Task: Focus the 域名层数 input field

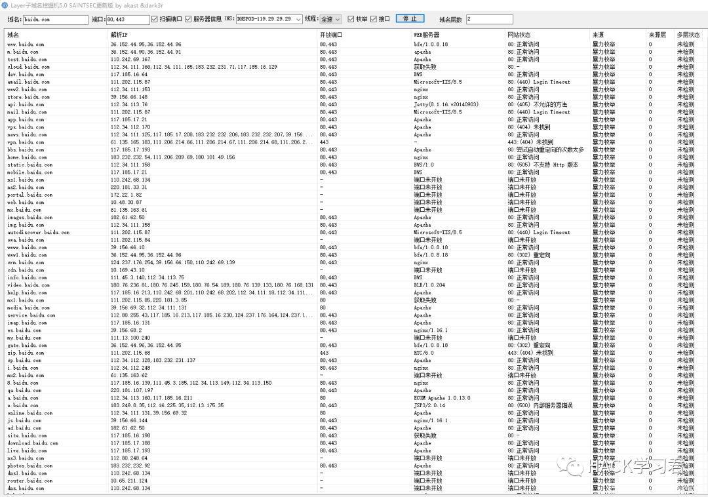Action: (x=490, y=20)
